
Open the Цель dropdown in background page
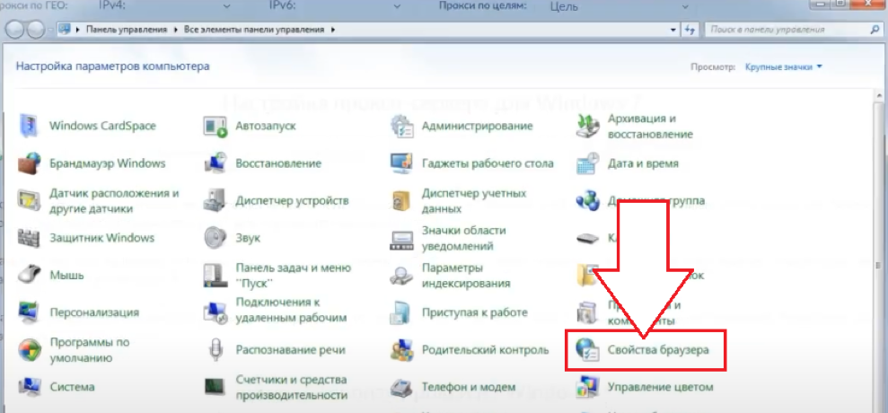pyautogui.click(x=686, y=6)
